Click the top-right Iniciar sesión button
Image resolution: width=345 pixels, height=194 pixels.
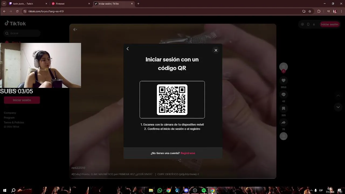click(329, 24)
